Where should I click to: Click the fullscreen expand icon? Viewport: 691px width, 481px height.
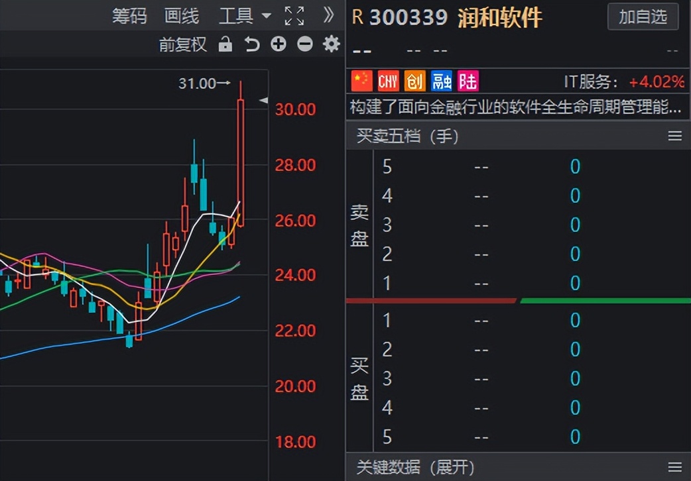pyautogui.click(x=294, y=15)
